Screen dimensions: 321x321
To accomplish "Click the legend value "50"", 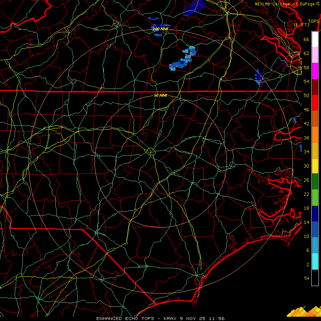I will pos(306,95).
